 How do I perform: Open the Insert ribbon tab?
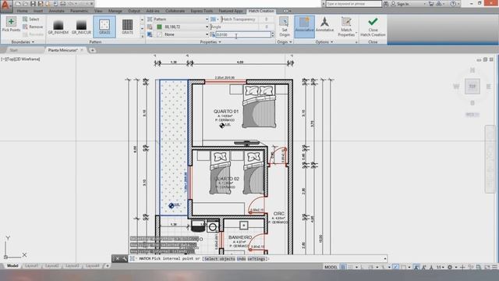pyautogui.click(x=38, y=11)
